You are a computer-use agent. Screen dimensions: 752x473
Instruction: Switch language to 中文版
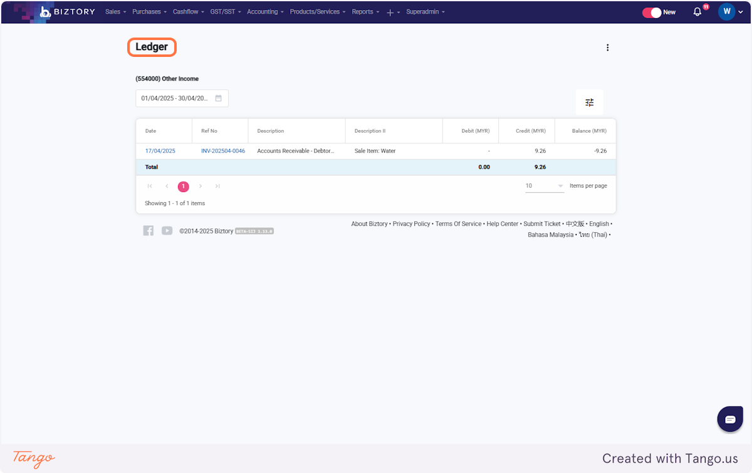[575, 224]
